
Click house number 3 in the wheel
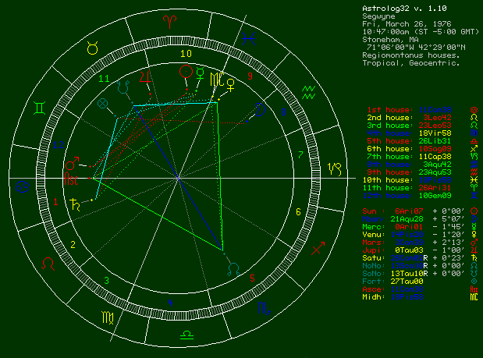[107, 281]
